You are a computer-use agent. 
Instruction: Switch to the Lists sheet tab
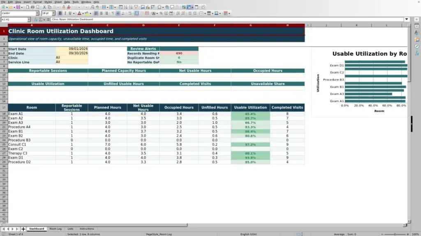(x=70, y=229)
